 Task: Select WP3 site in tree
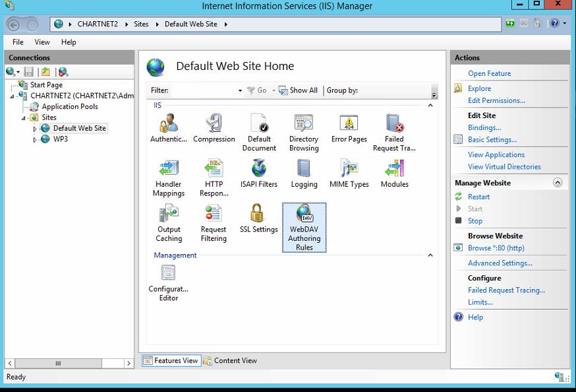pos(60,139)
